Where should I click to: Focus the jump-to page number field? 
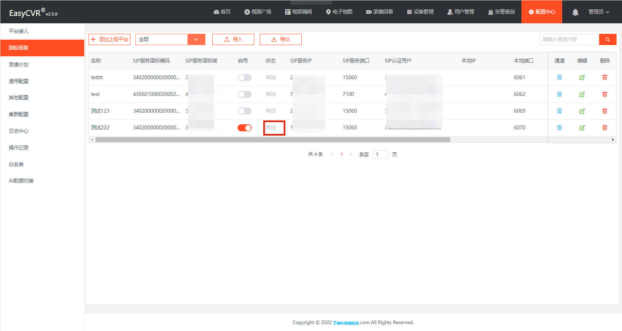[380, 154]
